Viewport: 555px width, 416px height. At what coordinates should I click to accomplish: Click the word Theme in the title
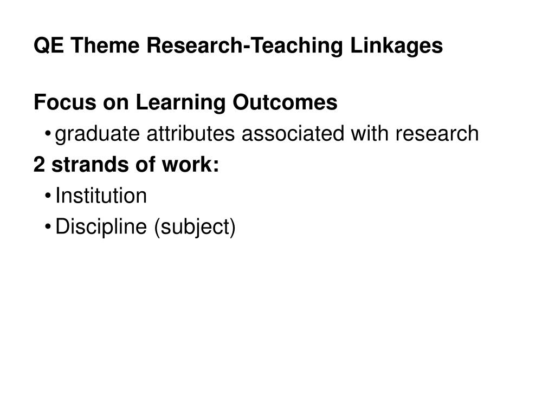[x=105, y=45]
